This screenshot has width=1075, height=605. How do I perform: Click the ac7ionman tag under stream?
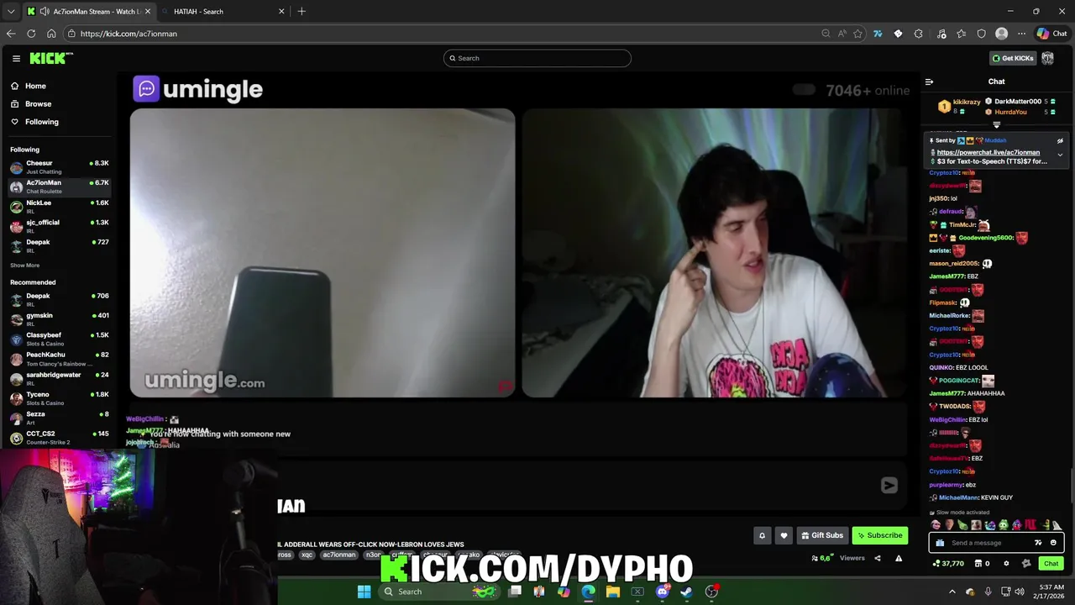tap(339, 555)
